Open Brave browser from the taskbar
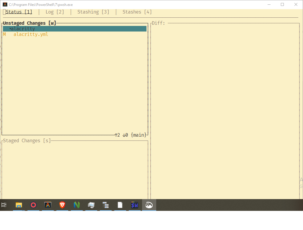Screen dimensions: 303x230 tap(62, 205)
